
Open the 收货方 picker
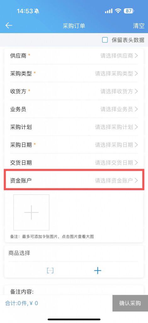click(74, 91)
